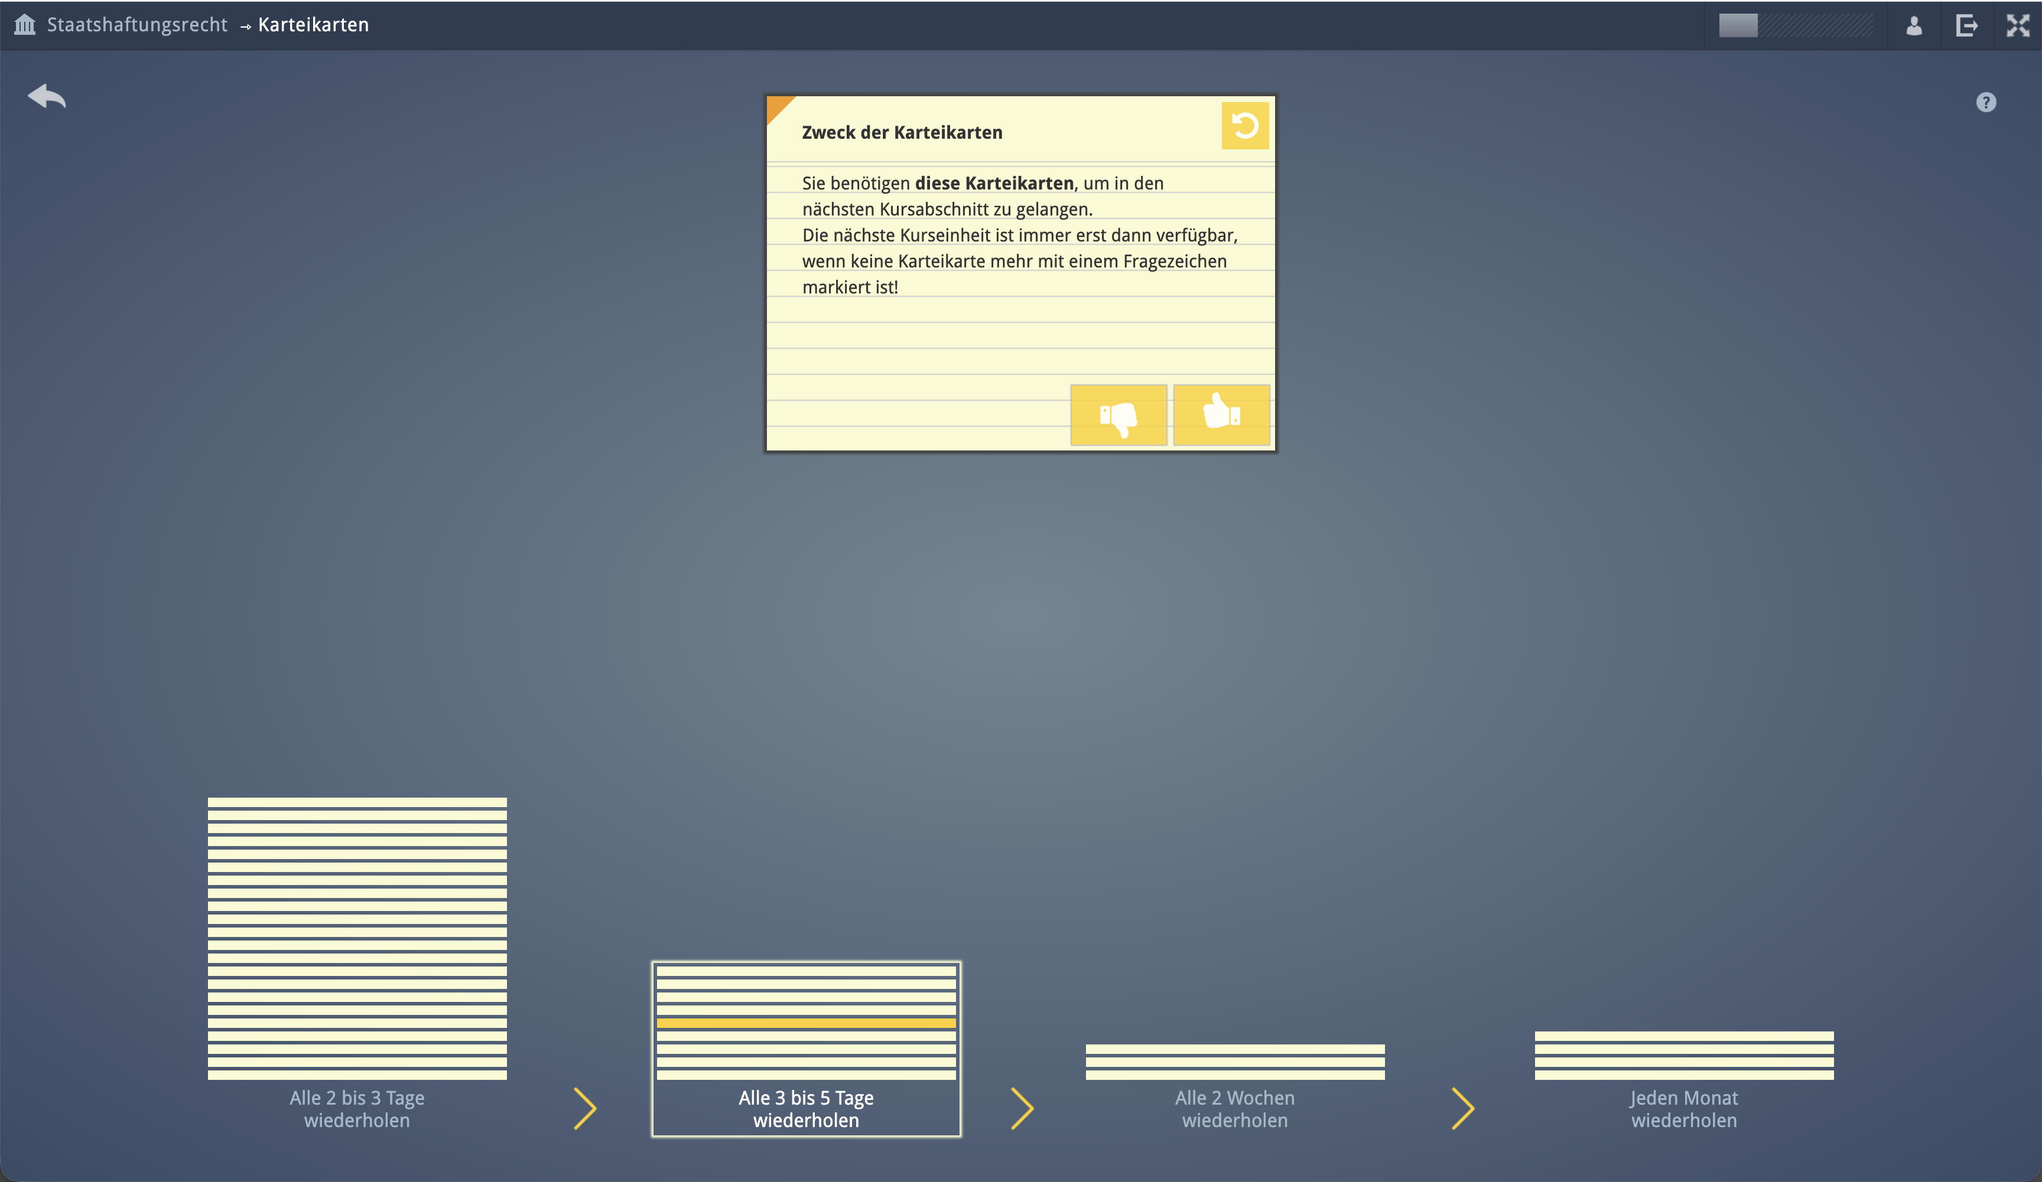This screenshot has width=2042, height=1182.
Task: Open the Staatshaftungsrecht breadcrumb link
Action: 137,25
